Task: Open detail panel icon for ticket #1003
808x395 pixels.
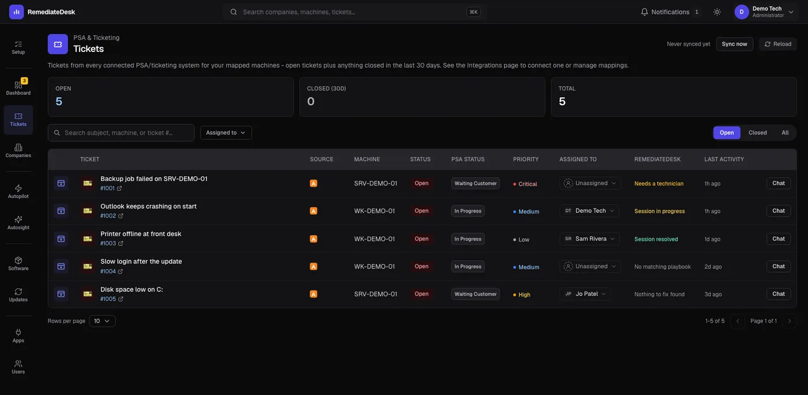Action: 61,239
